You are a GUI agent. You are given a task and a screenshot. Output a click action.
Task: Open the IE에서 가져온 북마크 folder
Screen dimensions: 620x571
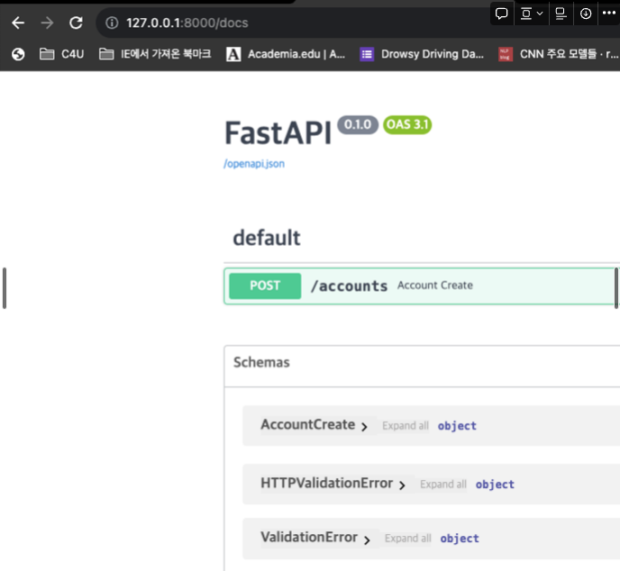click(x=155, y=54)
